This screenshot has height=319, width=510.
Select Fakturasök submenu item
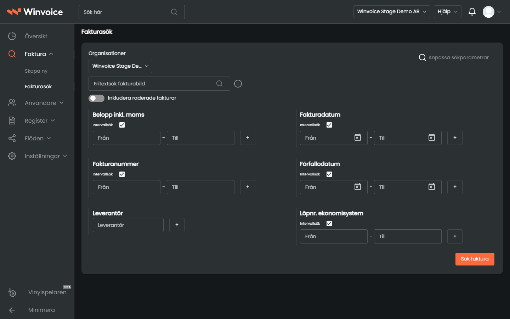tap(38, 86)
